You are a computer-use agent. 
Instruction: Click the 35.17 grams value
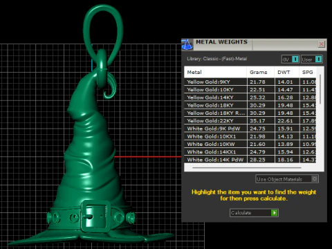tap(257, 121)
